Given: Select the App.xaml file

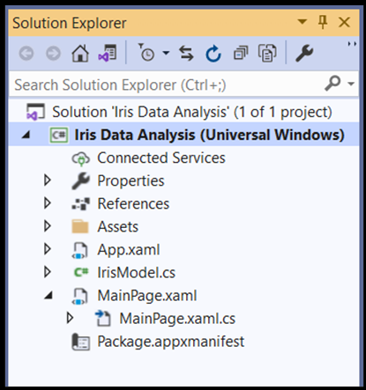Looking at the screenshot, I should pyautogui.click(x=129, y=250).
